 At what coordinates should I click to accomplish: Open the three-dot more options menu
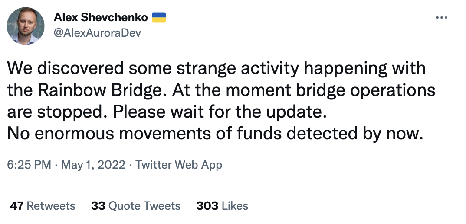(441, 17)
